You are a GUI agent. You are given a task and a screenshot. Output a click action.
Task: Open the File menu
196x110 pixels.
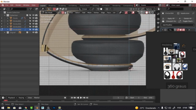[x=7, y=5]
